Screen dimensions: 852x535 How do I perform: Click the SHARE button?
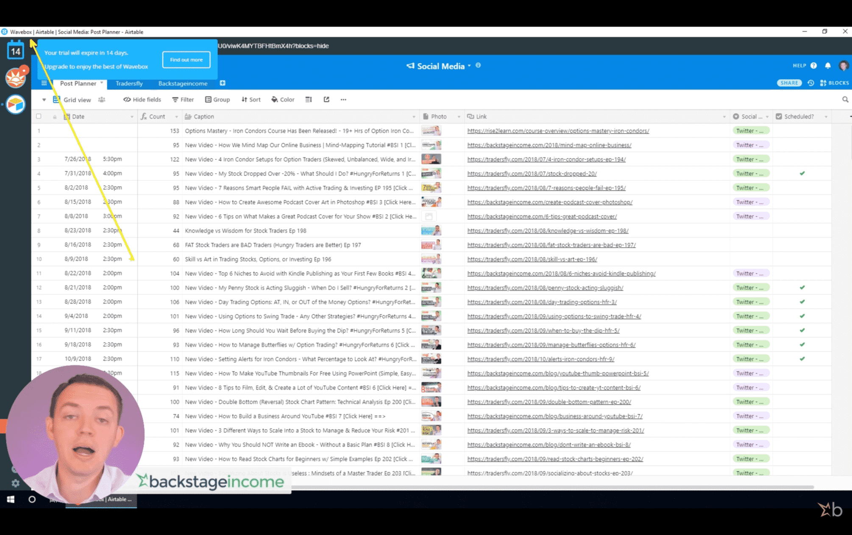[x=789, y=83]
